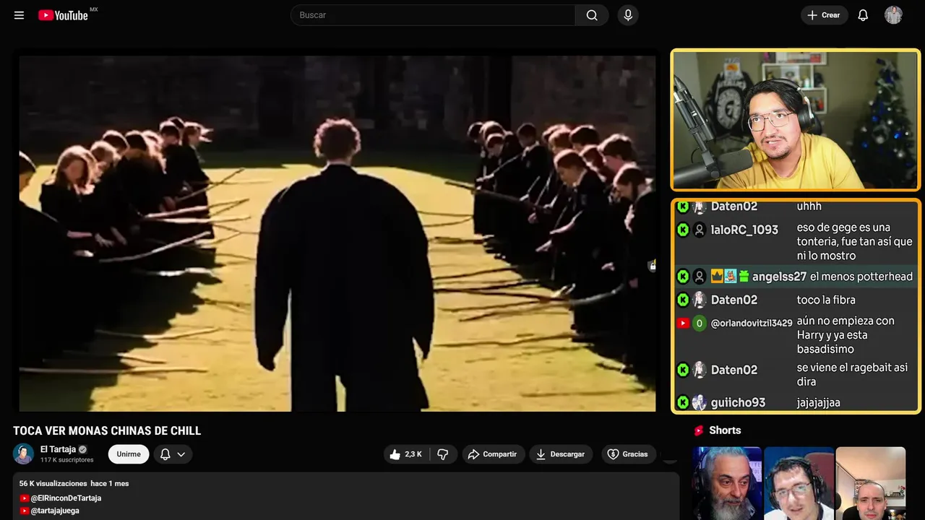Start voice search with microphone icon

pyautogui.click(x=628, y=15)
